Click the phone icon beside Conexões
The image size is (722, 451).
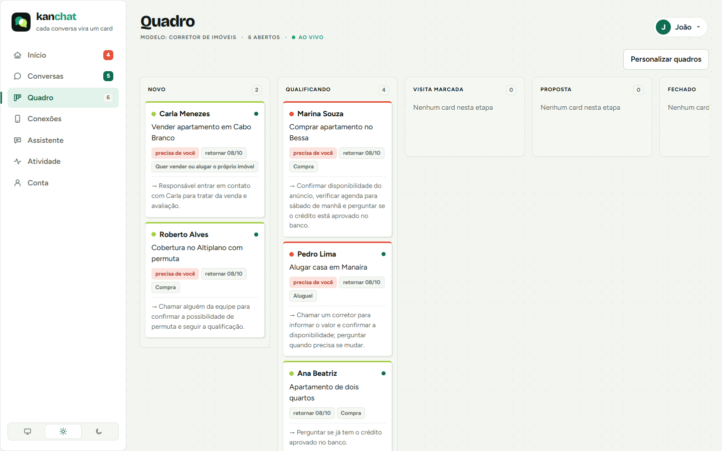(x=18, y=119)
